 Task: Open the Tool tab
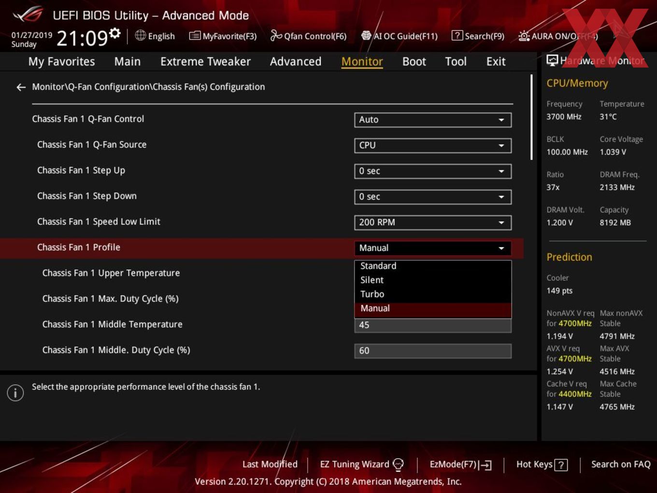pyautogui.click(x=456, y=61)
